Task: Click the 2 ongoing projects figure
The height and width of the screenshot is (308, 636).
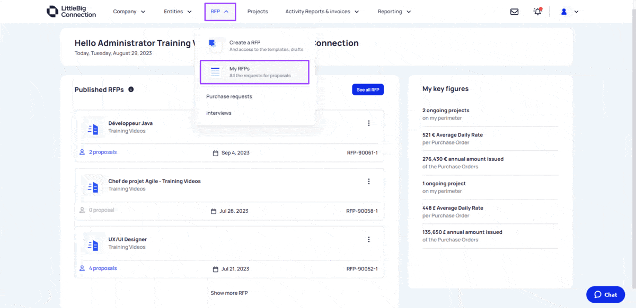Action: pos(446,111)
